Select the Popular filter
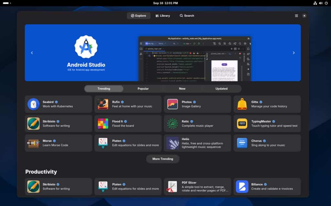Image resolution: width=331 pixels, height=206 pixels. click(x=143, y=89)
